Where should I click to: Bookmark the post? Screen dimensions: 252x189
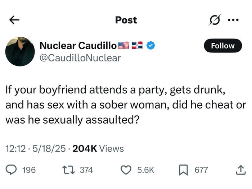184,170
